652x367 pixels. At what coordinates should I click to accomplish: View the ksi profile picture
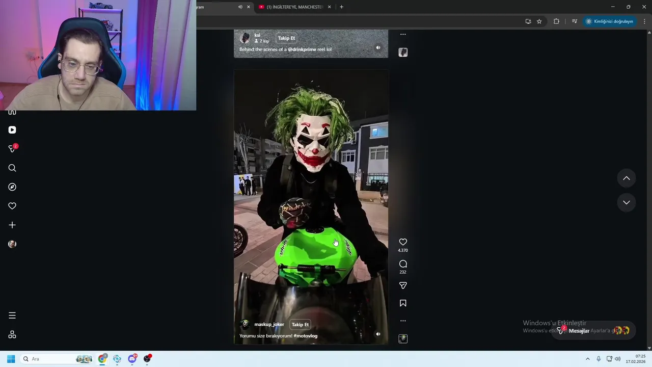[245, 38]
